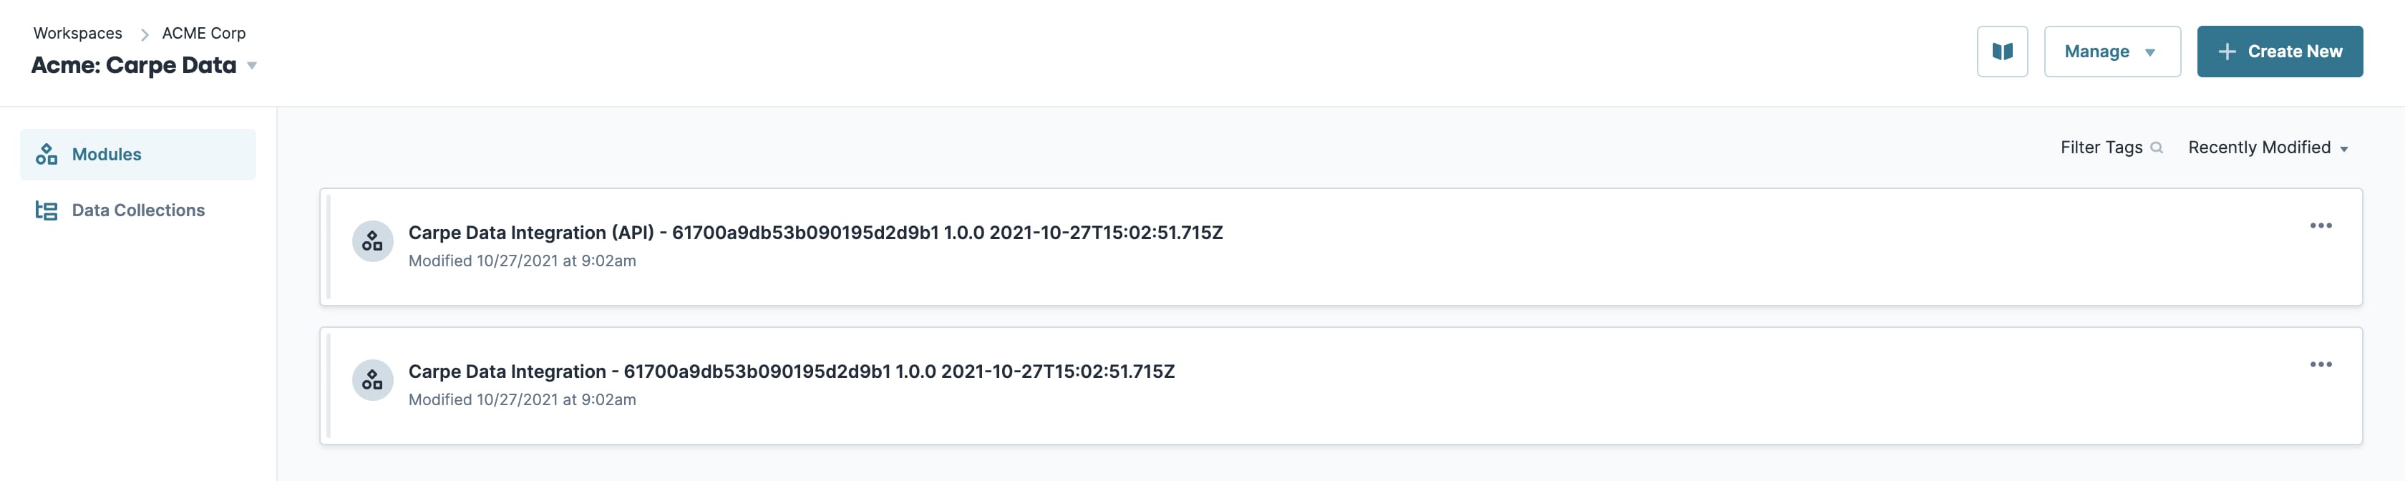Image resolution: width=2405 pixels, height=481 pixels.
Task: Click the Filter Tags field
Action: [x=2111, y=147]
